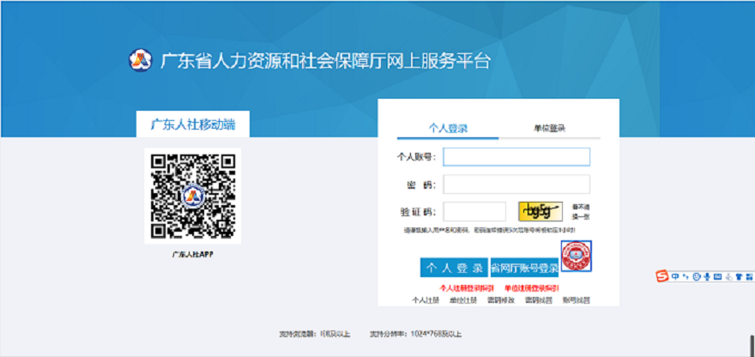Open the 单位注册 link

click(x=463, y=300)
